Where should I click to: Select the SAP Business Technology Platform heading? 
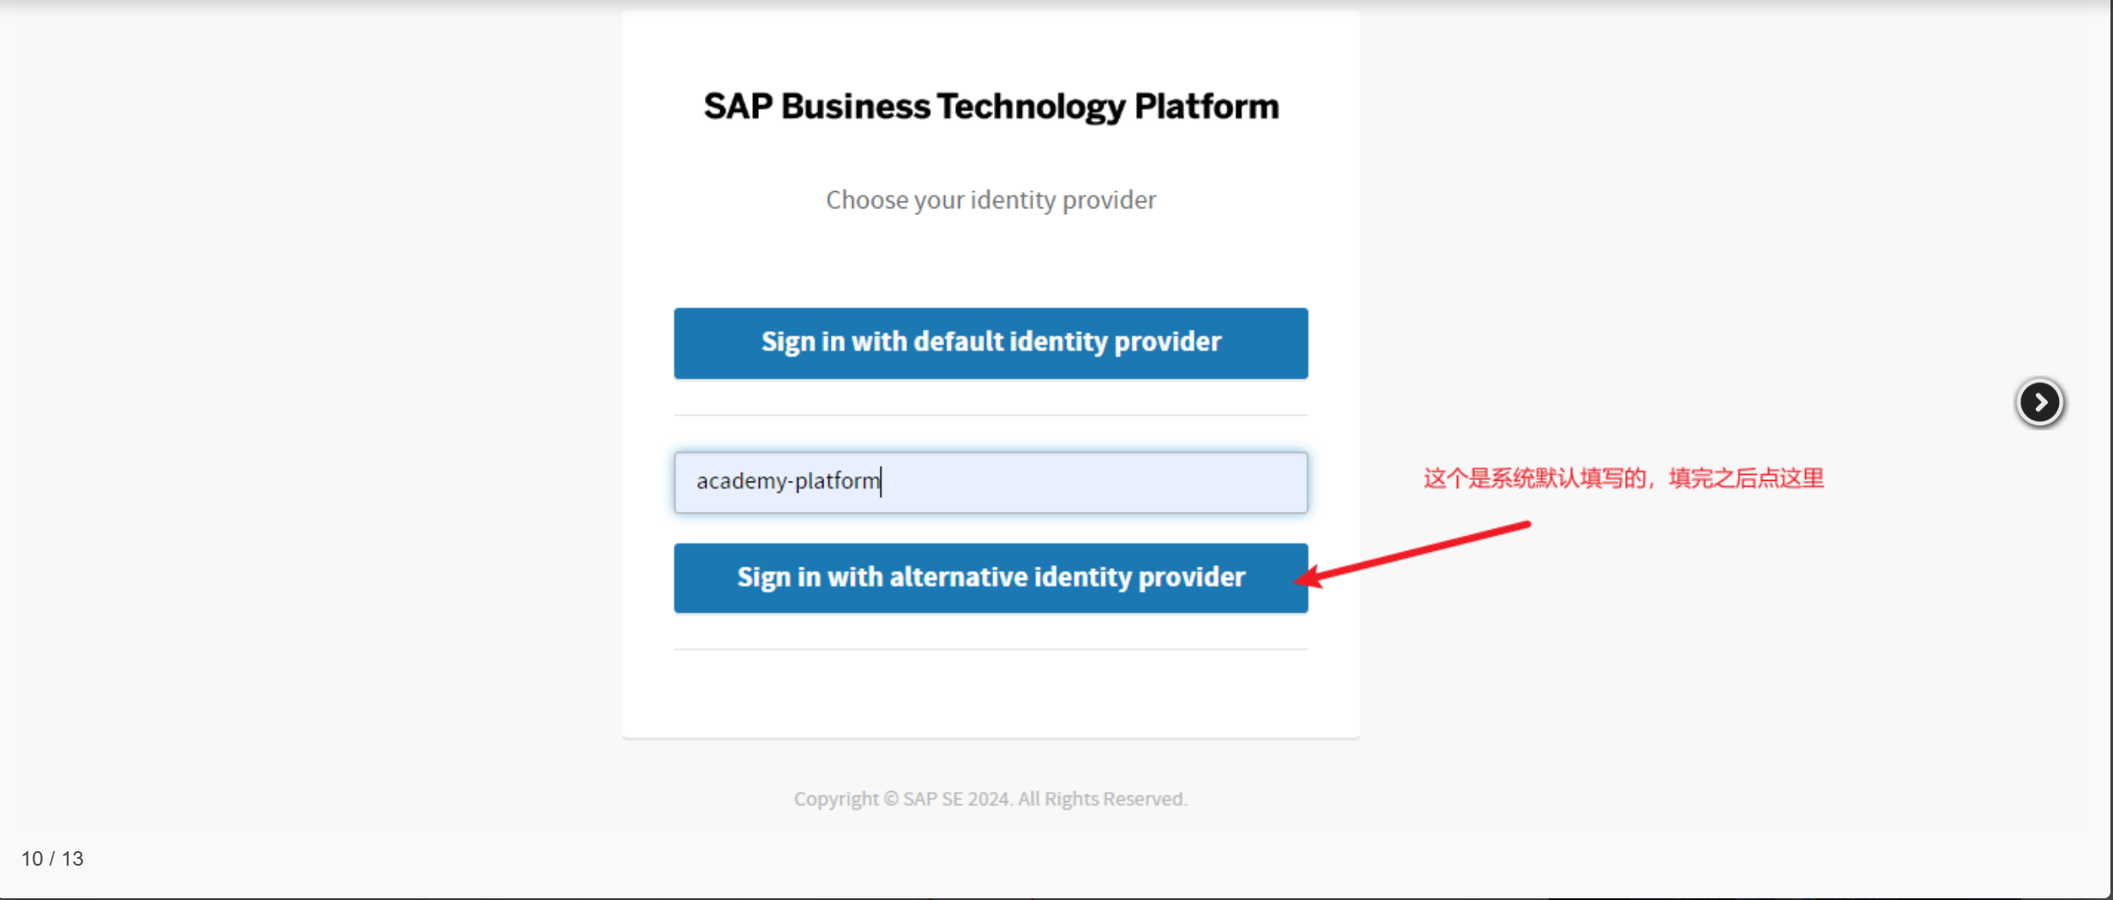click(x=990, y=106)
